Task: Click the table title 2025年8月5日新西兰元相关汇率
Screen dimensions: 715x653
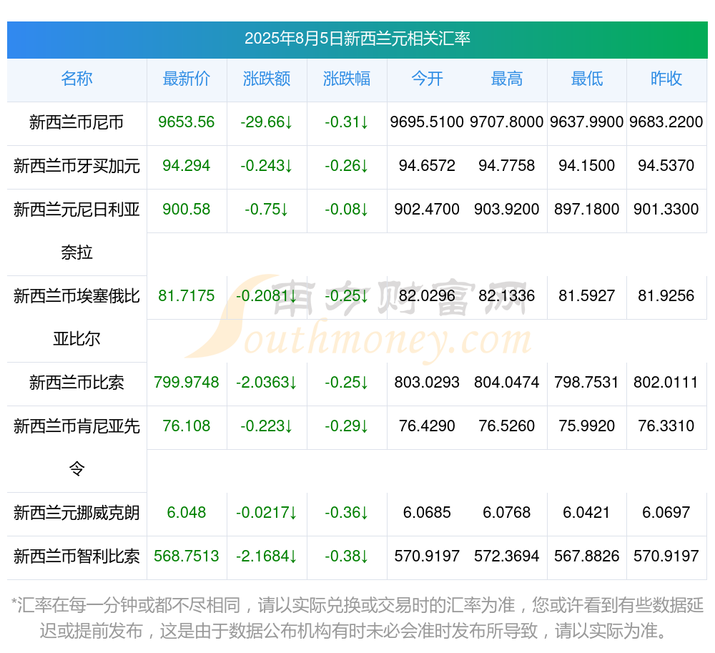Action: (357, 39)
